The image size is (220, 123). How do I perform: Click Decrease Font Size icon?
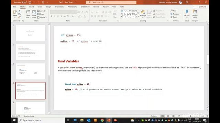(82, 12)
